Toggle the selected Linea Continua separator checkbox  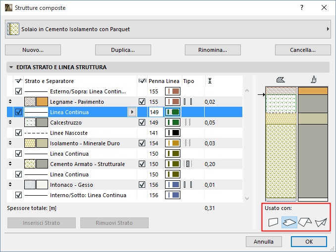tap(19, 112)
